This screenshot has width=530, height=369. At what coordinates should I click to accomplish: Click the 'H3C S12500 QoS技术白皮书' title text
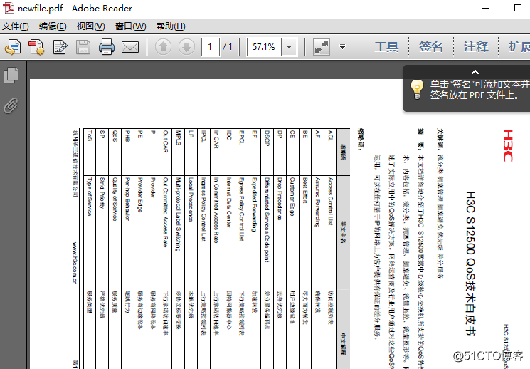[470, 263]
